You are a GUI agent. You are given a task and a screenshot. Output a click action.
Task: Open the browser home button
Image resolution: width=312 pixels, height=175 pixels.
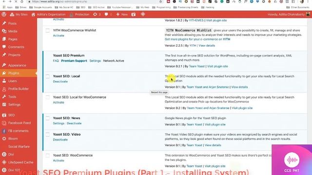click(x=21, y=1)
